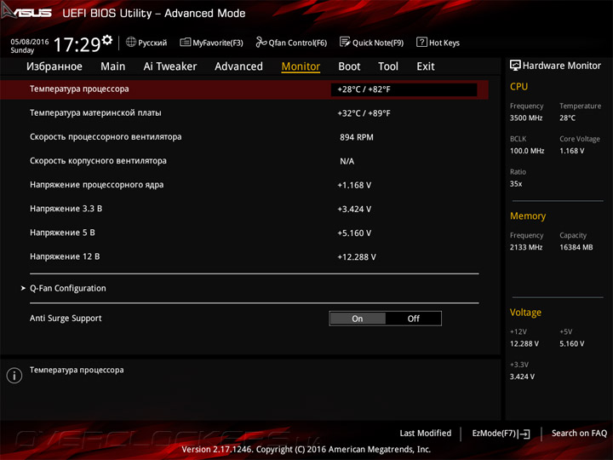Image resolution: width=613 pixels, height=460 pixels.
Task: Click the CPU section heading
Action: pyautogui.click(x=518, y=86)
